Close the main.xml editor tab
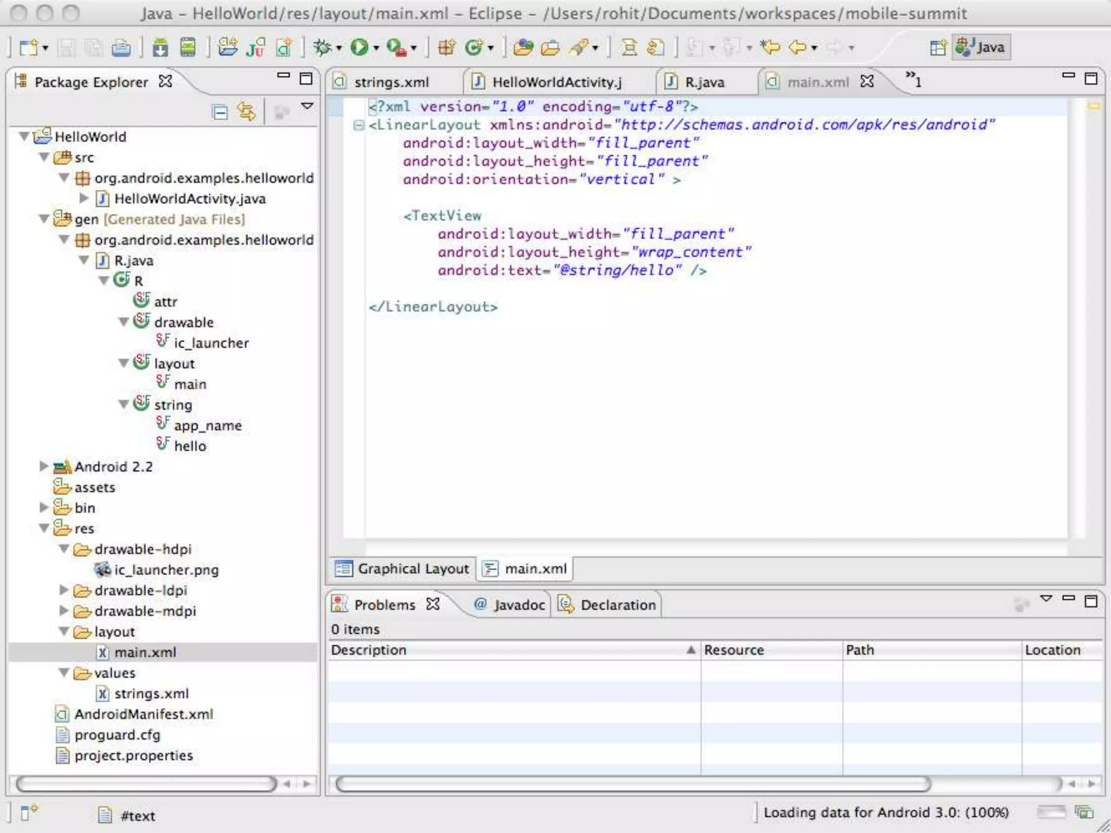 pos(867,81)
